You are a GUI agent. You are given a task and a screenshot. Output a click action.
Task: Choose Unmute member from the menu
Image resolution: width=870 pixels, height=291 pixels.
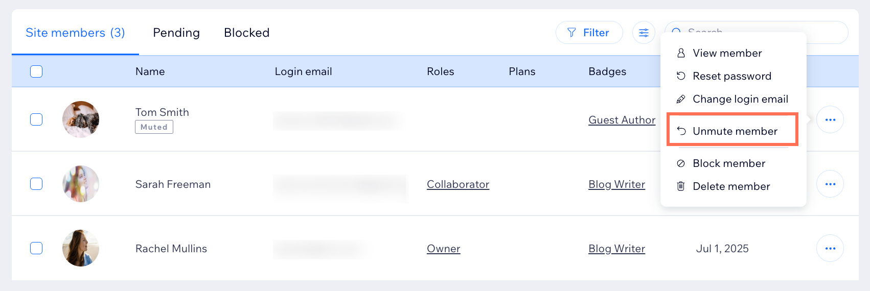click(732, 131)
